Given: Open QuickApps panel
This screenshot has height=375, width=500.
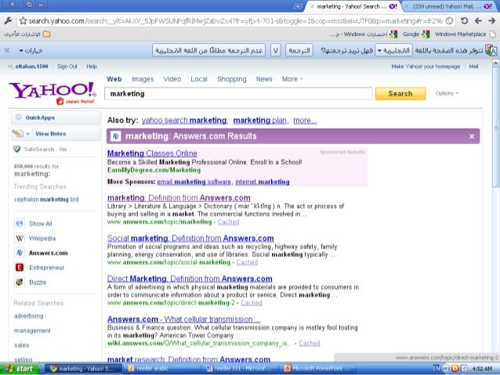Looking at the screenshot, I should pyautogui.click(x=56, y=117).
